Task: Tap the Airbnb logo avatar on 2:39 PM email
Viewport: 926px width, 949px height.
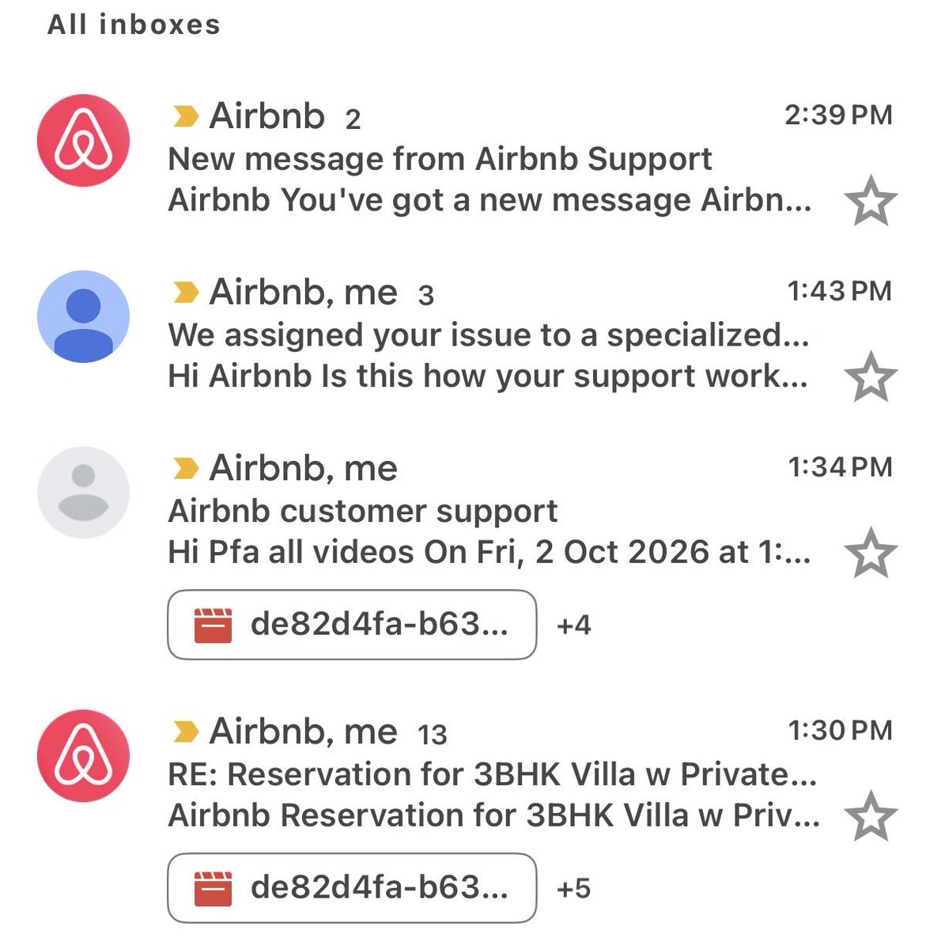Action: tap(83, 141)
